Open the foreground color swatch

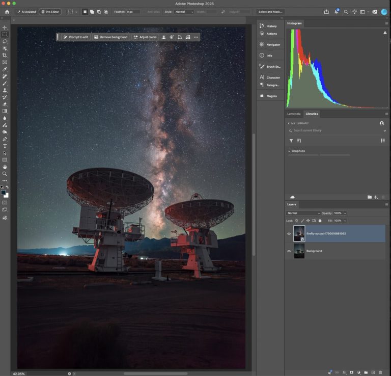[3, 193]
